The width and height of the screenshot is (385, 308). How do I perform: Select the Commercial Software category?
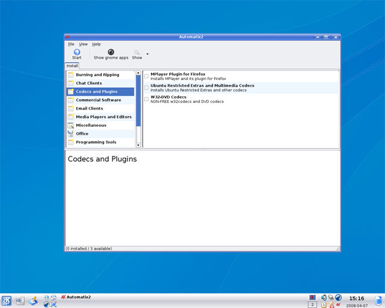coord(100,100)
